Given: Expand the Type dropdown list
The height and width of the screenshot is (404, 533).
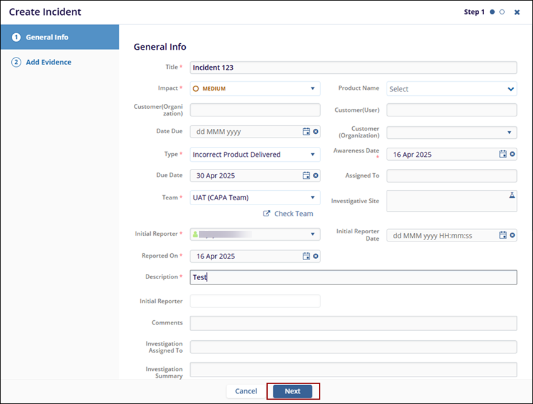Looking at the screenshot, I should [313, 154].
